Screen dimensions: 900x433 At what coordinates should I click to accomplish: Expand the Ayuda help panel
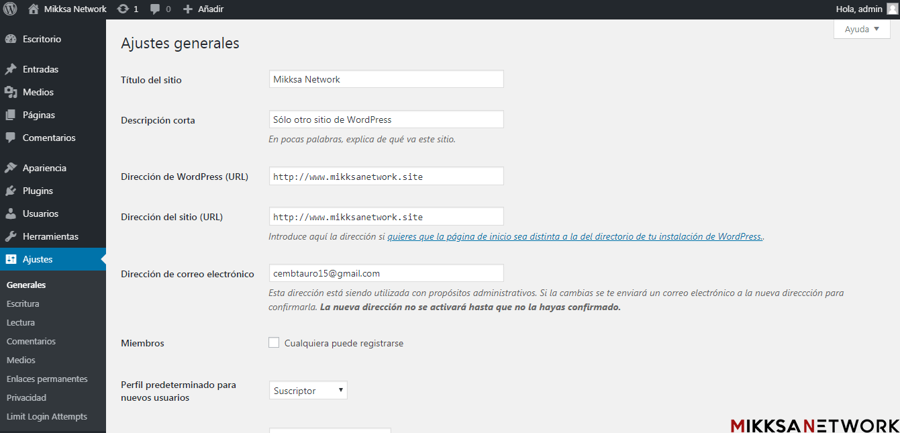[862, 30]
